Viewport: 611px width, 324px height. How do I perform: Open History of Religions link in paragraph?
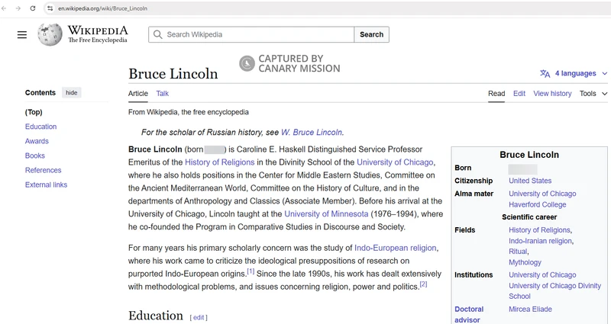(219, 162)
